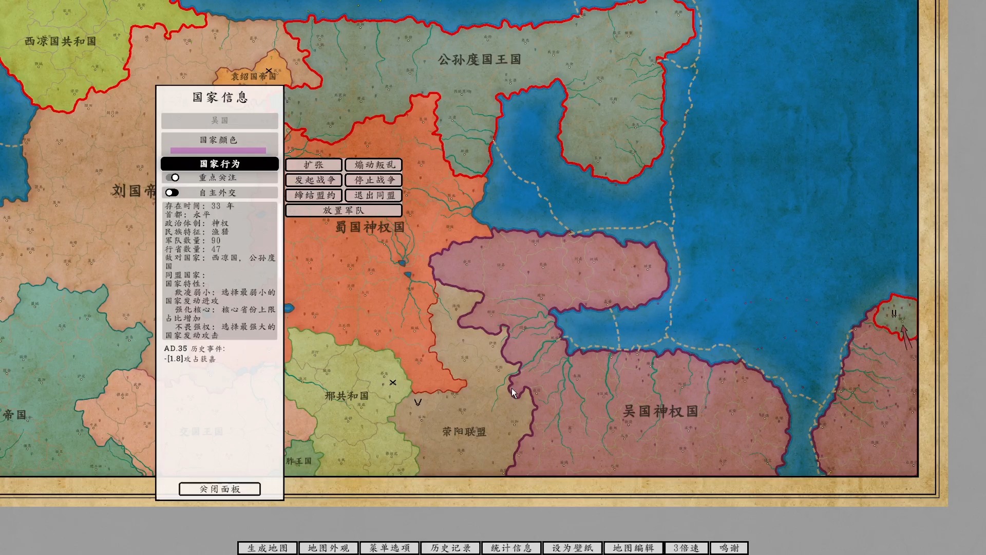Open 历史记录 to view history records
This screenshot has height=555, width=986.
450,548
